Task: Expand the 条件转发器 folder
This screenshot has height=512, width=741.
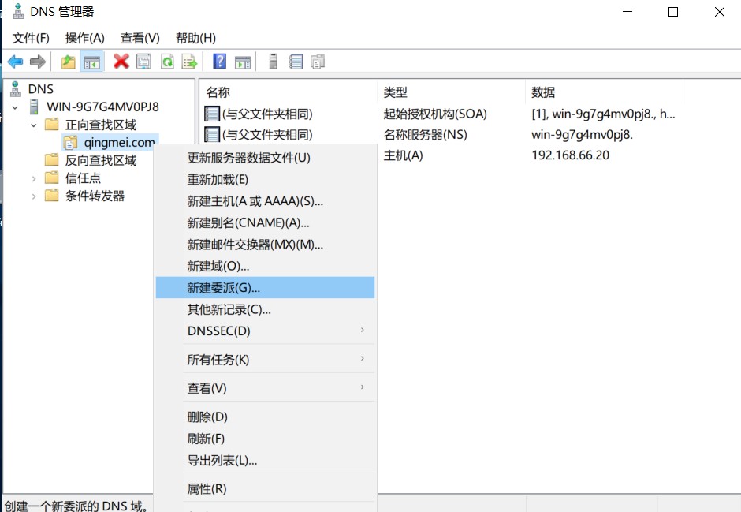Action: point(34,196)
